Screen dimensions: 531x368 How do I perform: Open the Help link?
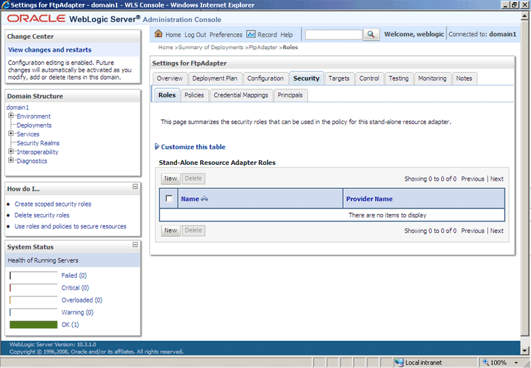[x=286, y=35]
